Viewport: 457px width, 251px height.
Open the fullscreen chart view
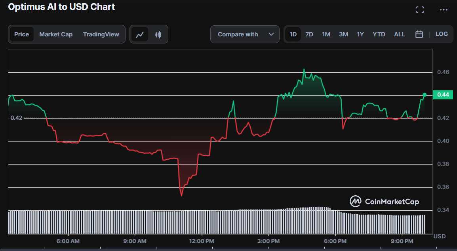click(420, 9)
